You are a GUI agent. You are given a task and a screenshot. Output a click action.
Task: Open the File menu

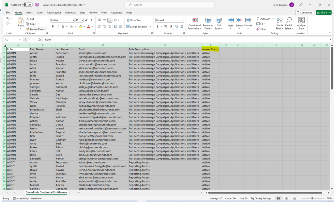(x=8, y=13)
